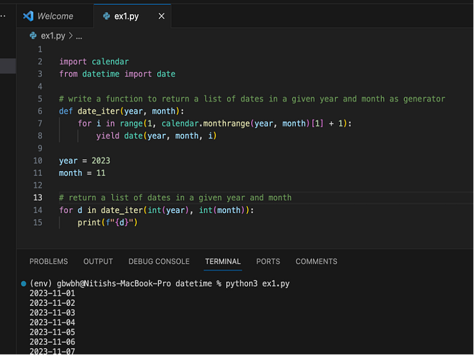Click terminal output 2023-11-01
Viewport: 474px width, 355px height.
[x=52, y=293]
